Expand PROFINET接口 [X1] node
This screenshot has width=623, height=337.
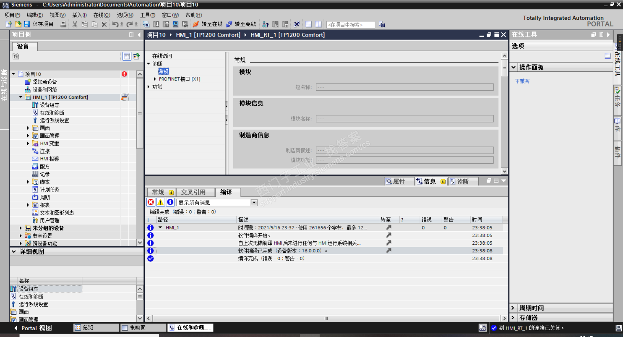tap(155, 79)
